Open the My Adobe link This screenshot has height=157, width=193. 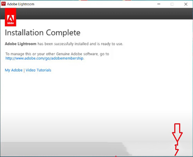click(14, 70)
